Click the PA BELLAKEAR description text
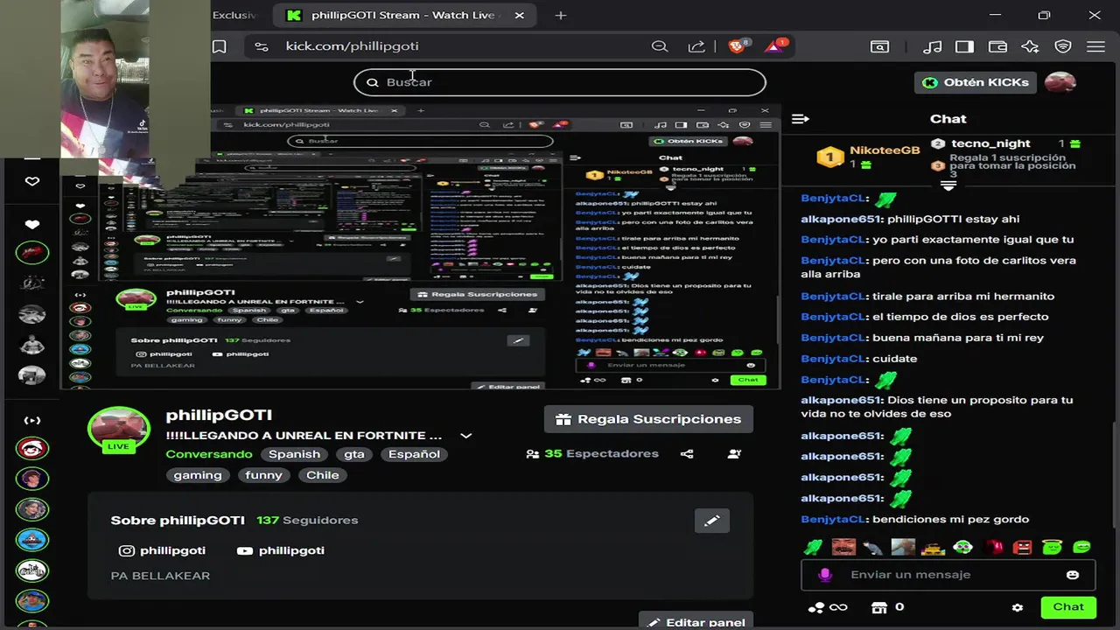 pos(160,576)
